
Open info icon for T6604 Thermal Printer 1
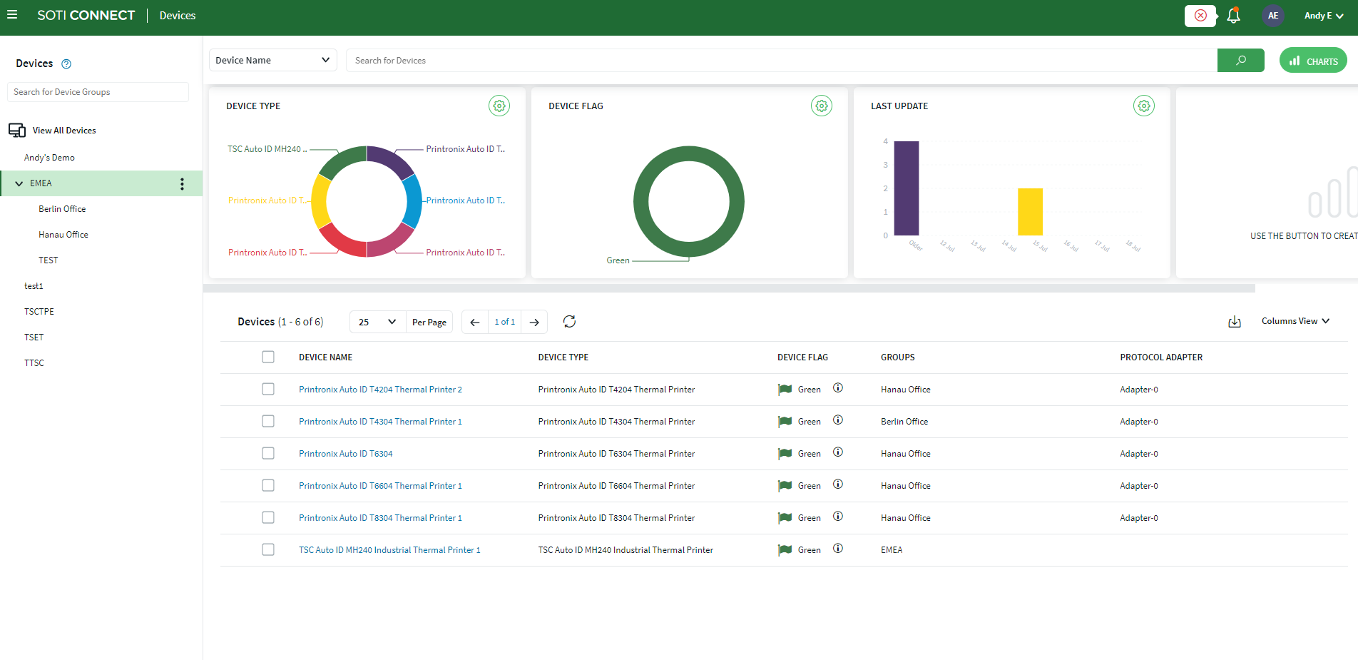838,484
